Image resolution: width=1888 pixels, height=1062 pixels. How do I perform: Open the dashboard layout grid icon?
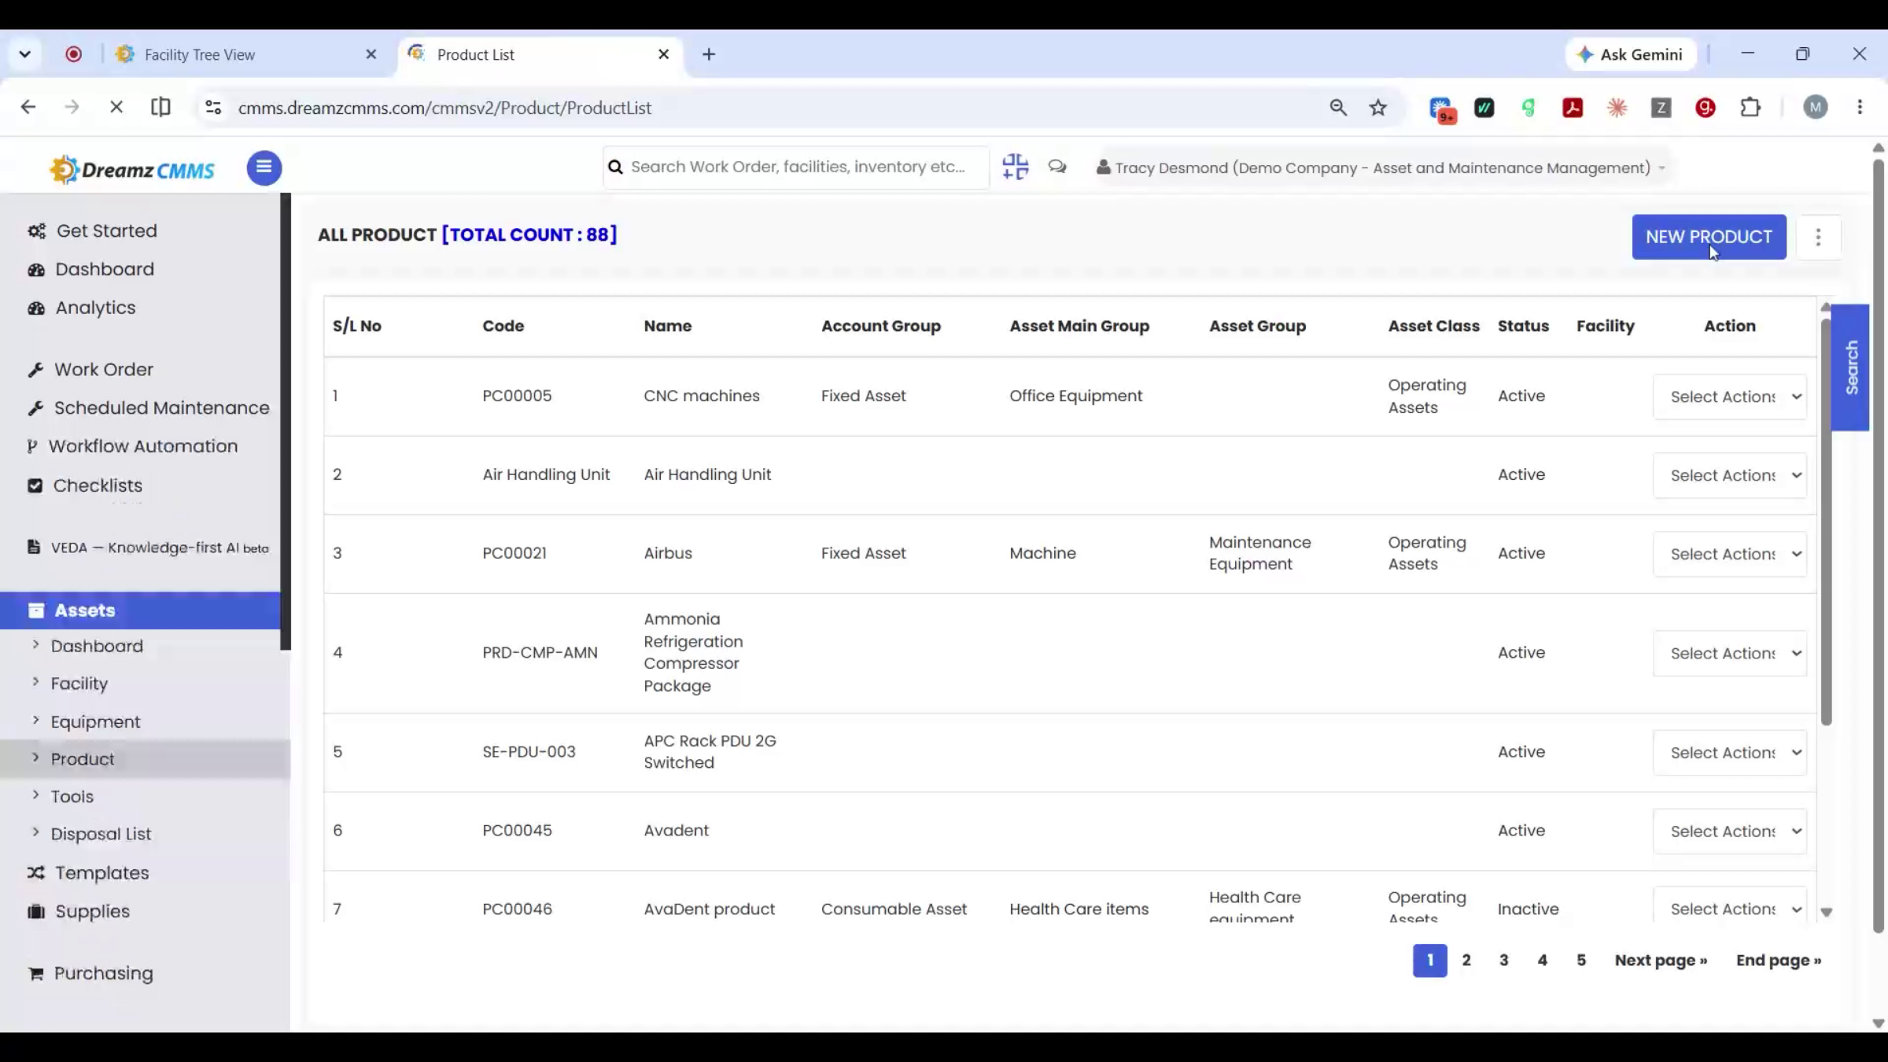tap(1015, 167)
